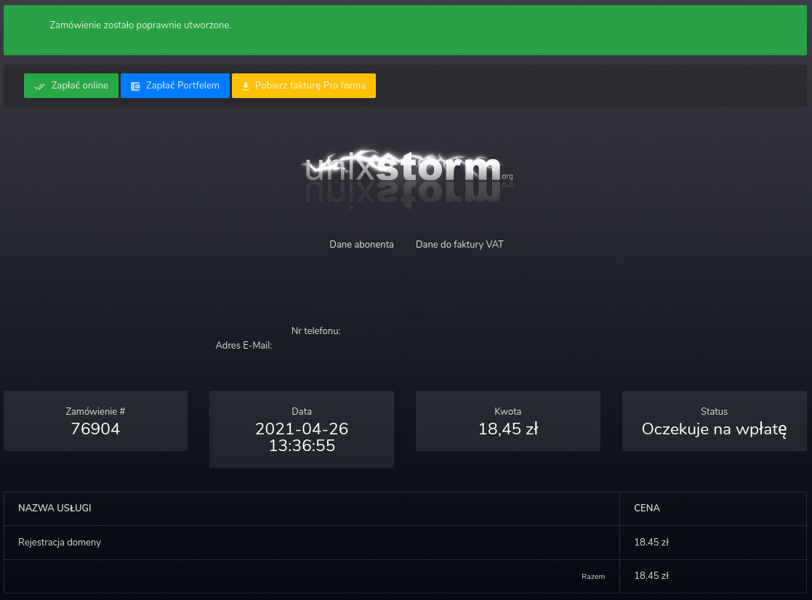The height and width of the screenshot is (600, 812).
Task: Click the 'Kwota' card label
Action: (507, 411)
